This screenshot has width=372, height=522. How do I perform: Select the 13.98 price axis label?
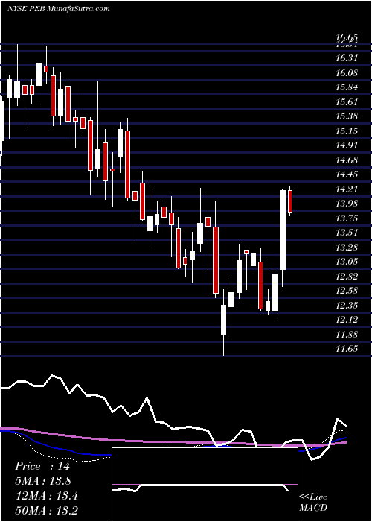[x=347, y=203]
